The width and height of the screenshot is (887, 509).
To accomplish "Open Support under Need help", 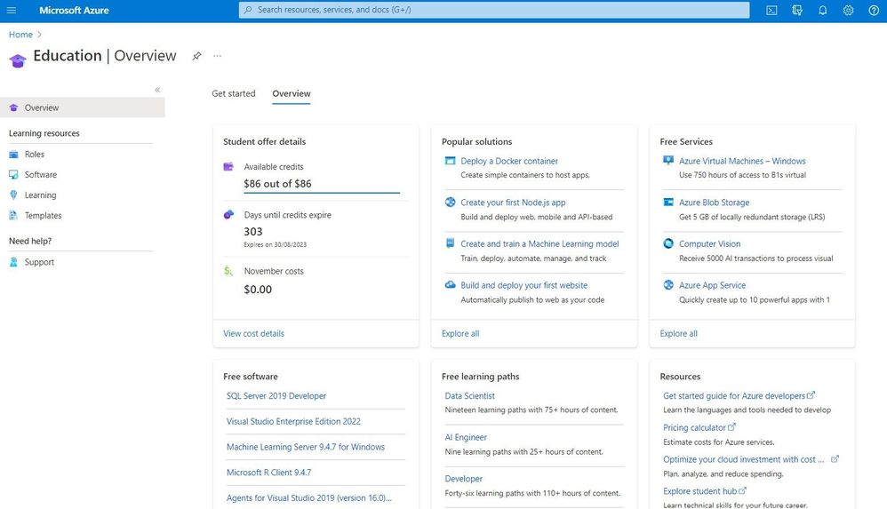I will [40, 262].
